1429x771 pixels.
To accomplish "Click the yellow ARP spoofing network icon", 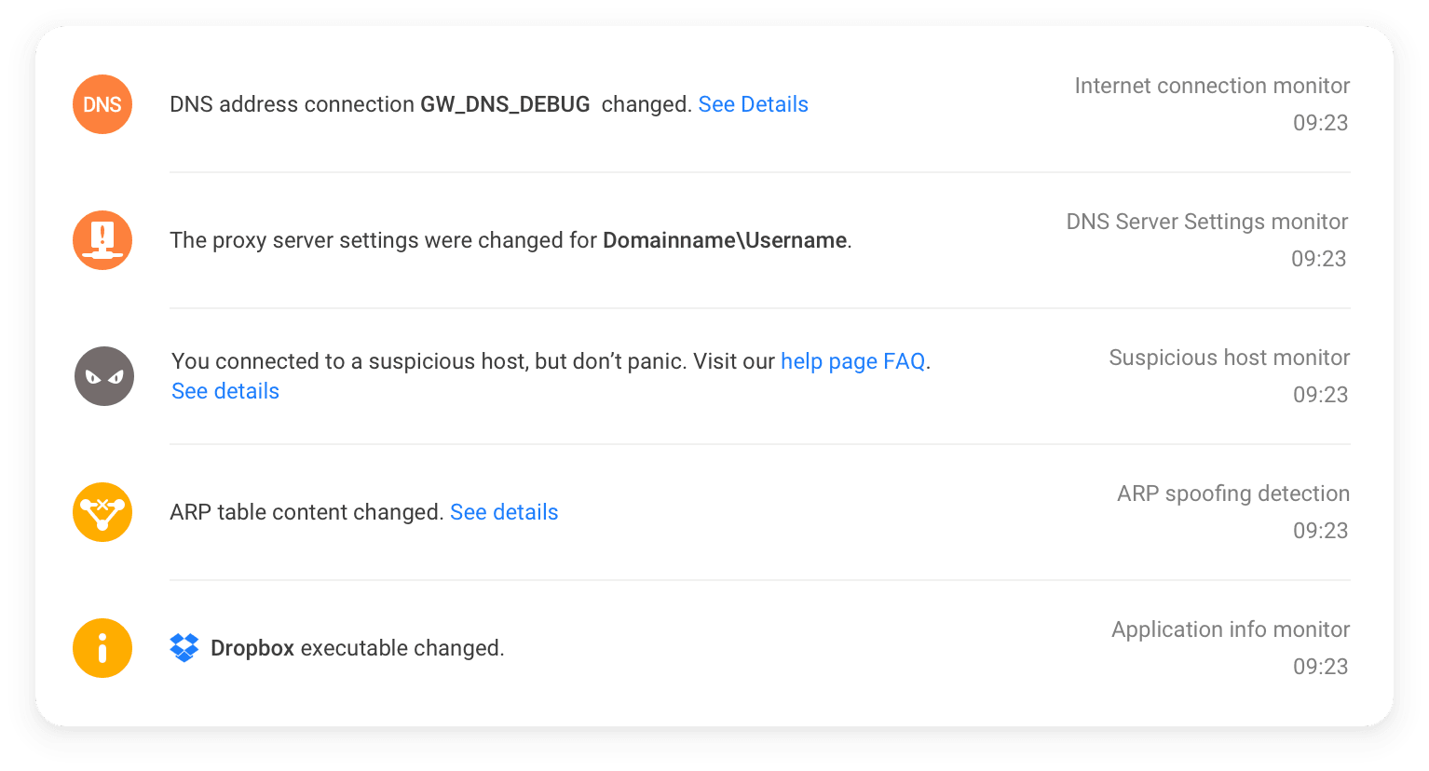I will click(x=102, y=512).
